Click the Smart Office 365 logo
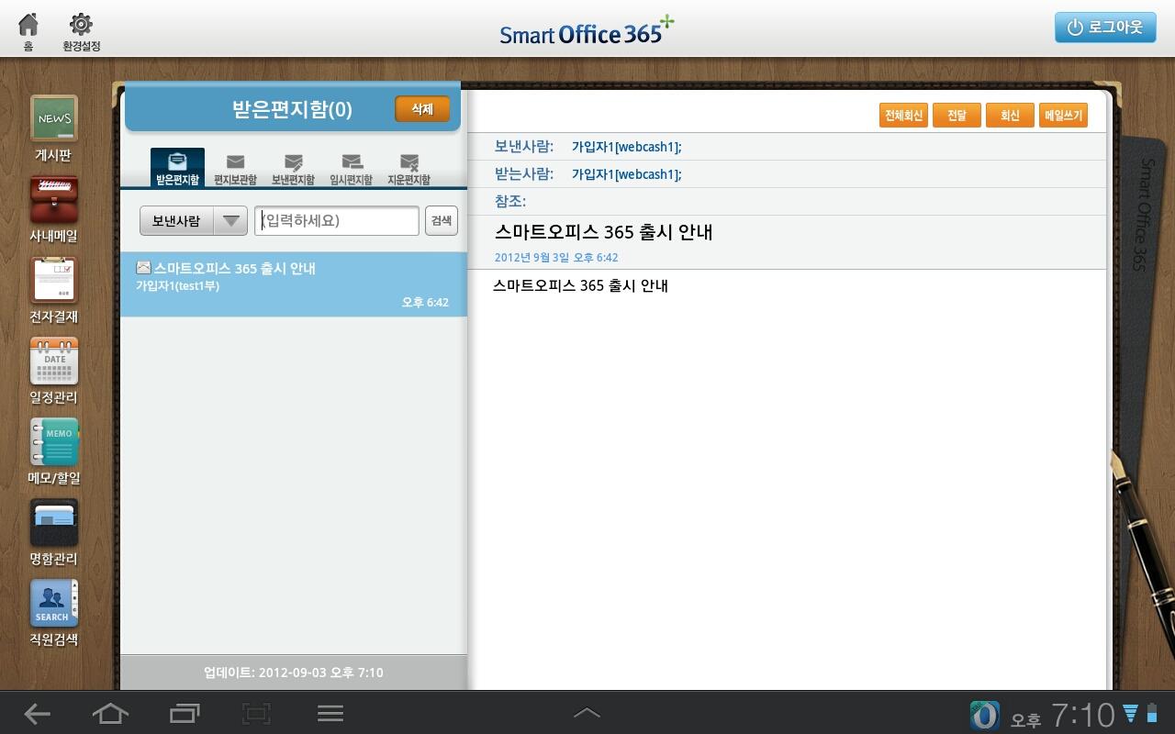 pyautogui.click(x=587, y=30)
